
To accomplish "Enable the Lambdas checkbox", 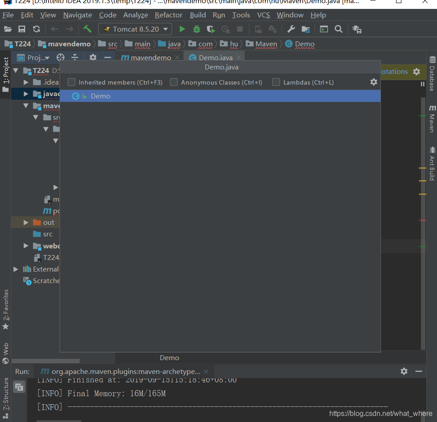I will pyautogui.click(x=276, y=82).
